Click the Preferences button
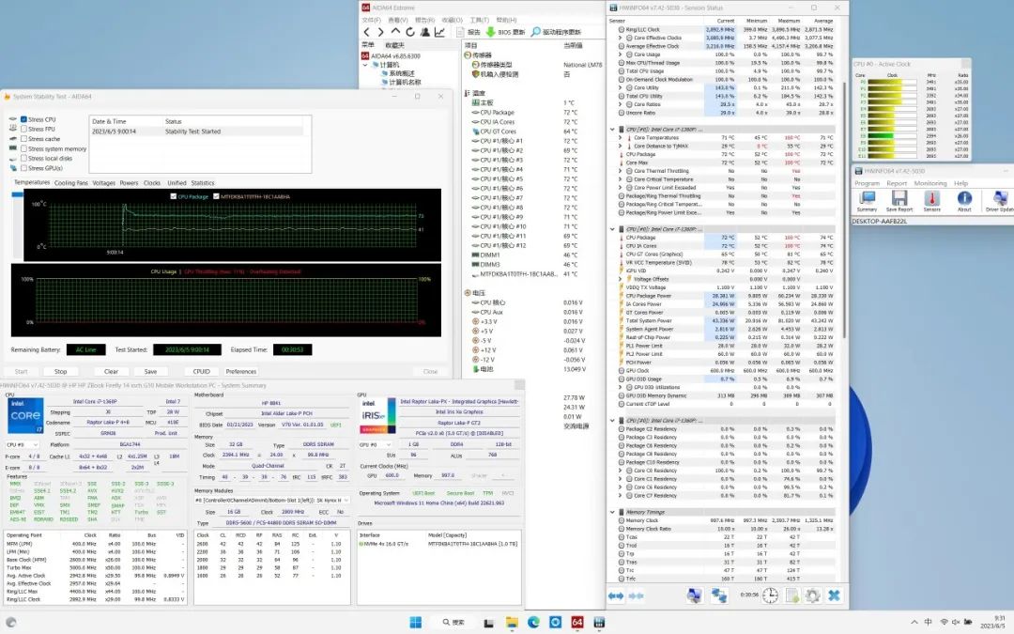 point(241,371)
